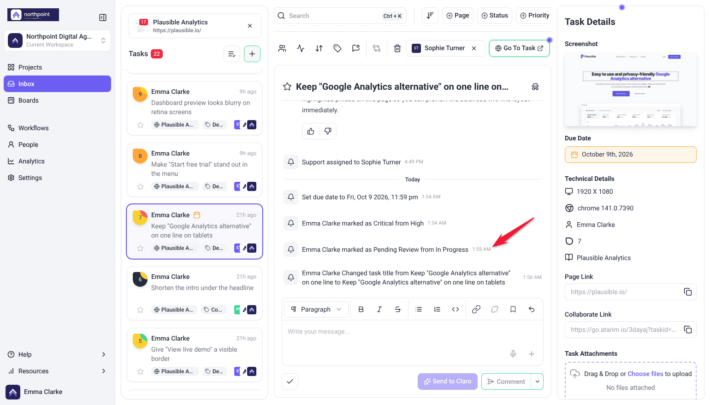The image size is (710, 405).
Task: Open Workflows in sidebar
Action: [57, 128]
